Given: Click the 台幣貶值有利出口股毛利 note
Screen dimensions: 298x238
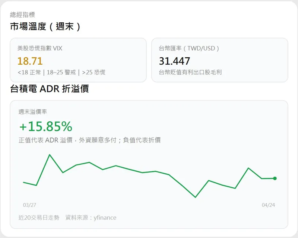Looking at the screenshot, I should click(x=190, y=72).
